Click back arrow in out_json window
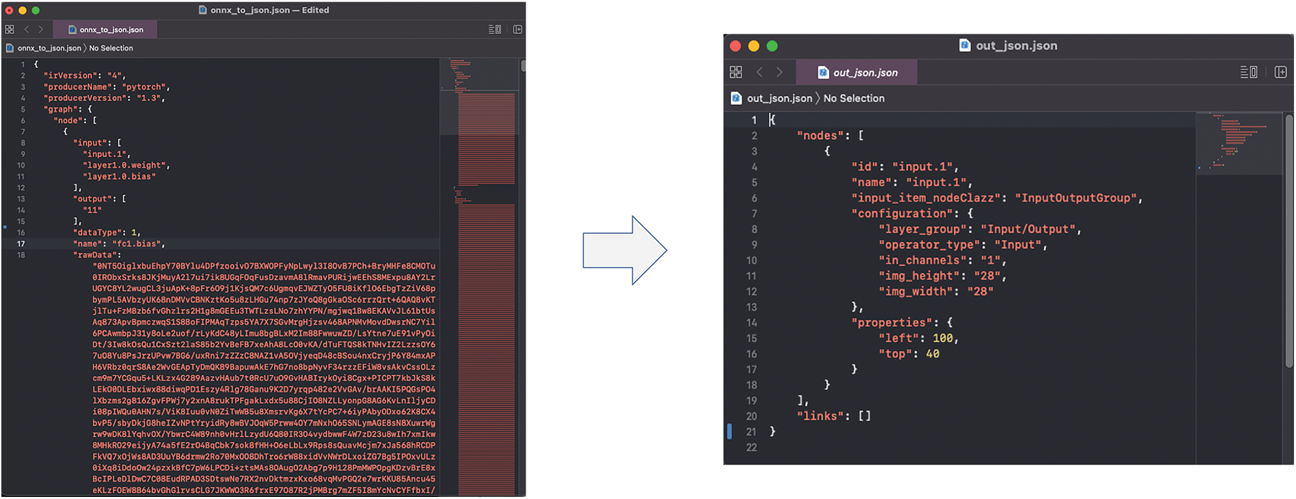Screen dimensions: 1296x499 pyautogui.click(x=760, y=72)
